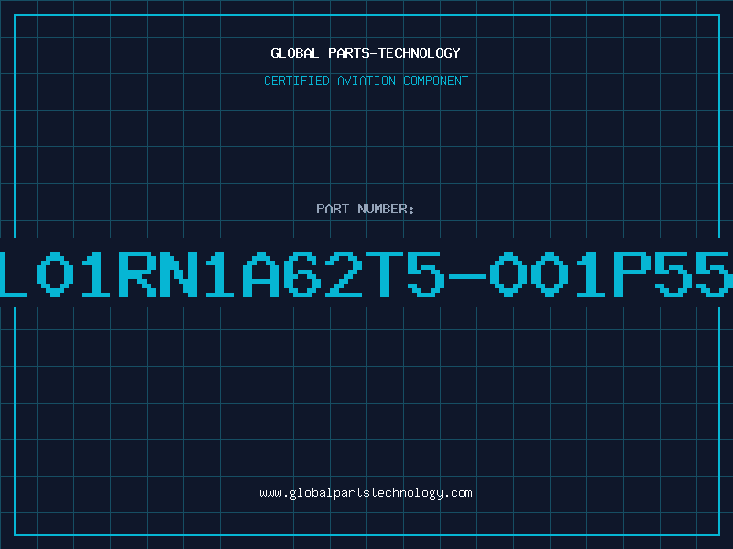Select the word NUMBER: in the label
The width and height of the screenshot is (733, 549).
[x=386, y=209]
